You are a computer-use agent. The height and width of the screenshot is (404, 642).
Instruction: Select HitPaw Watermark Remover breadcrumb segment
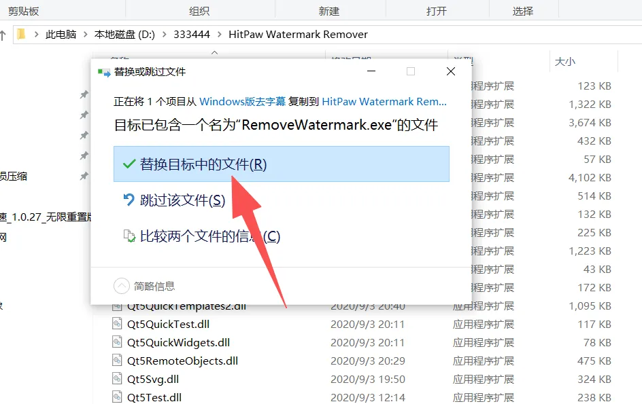298,35
